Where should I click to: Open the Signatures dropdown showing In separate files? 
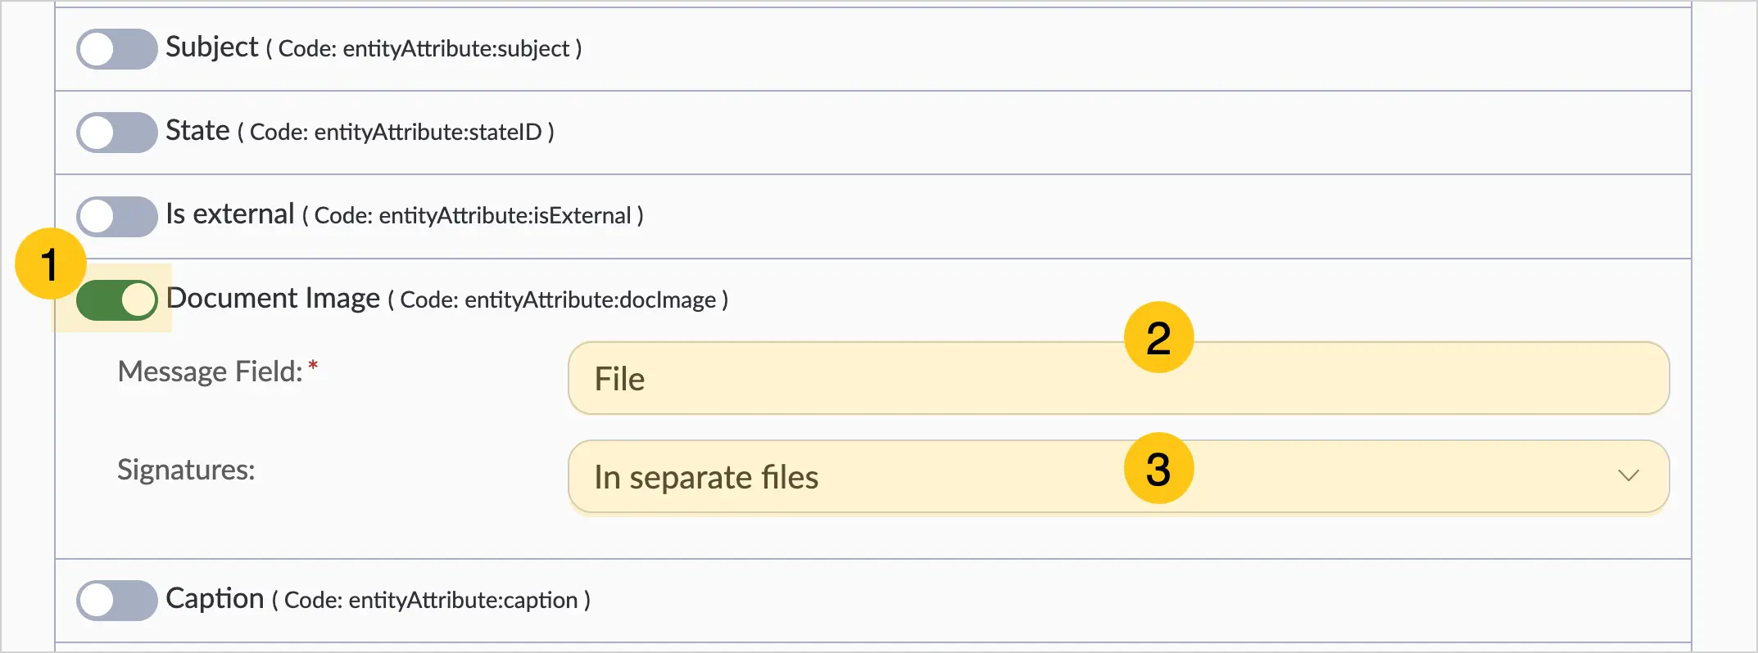click(1118, 476)
